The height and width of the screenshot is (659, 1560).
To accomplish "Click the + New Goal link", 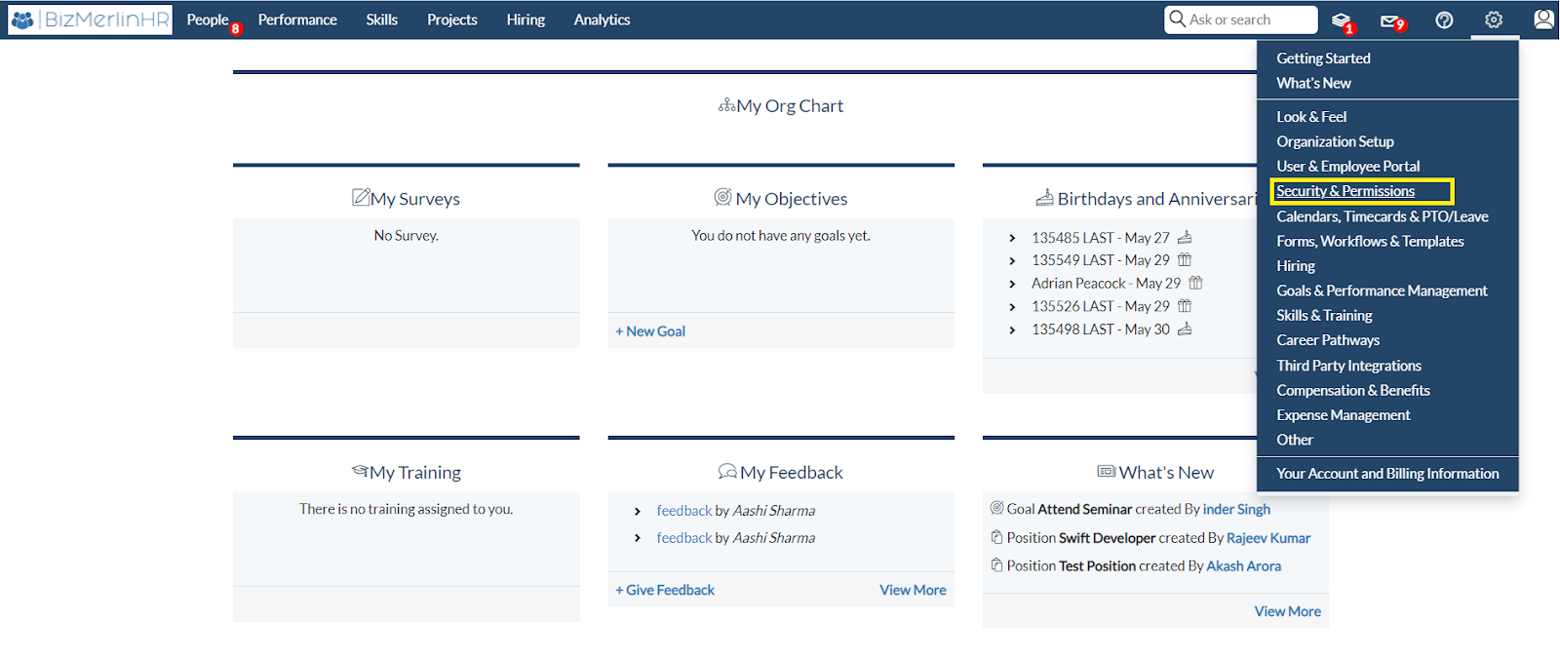I will pyautogui.click(x=650, y=331).
